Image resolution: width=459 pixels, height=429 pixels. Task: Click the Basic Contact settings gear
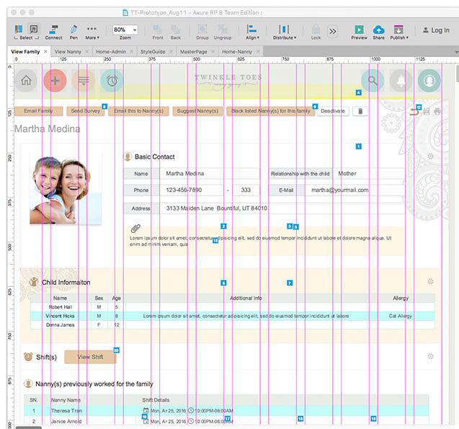[430, 156]
